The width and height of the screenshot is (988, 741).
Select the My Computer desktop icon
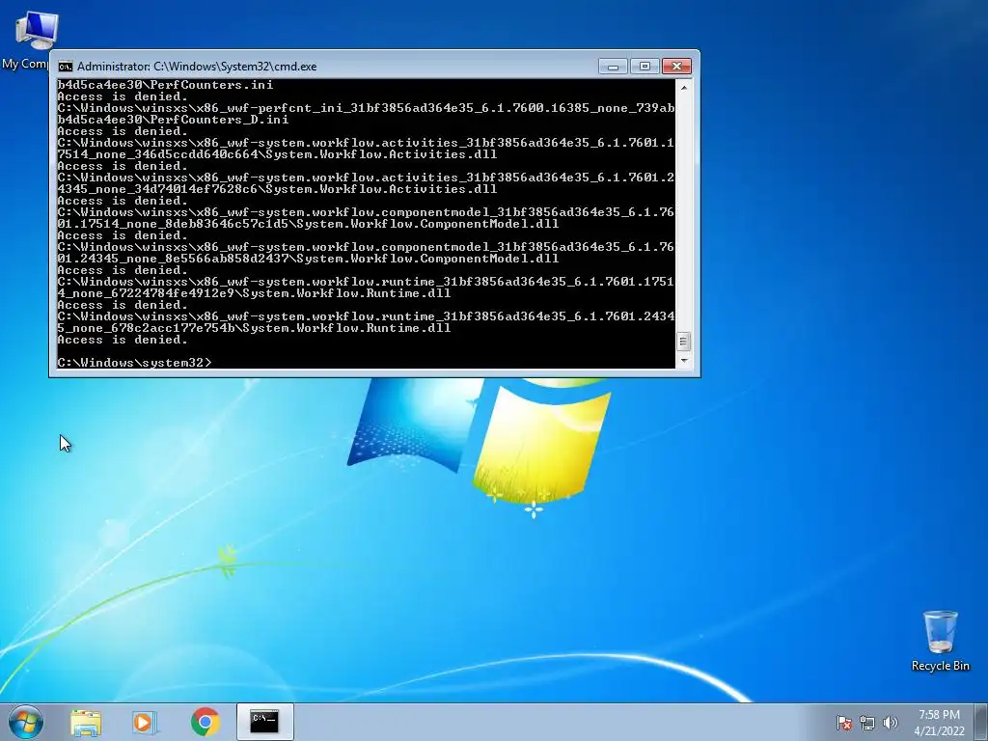point(28,39)
